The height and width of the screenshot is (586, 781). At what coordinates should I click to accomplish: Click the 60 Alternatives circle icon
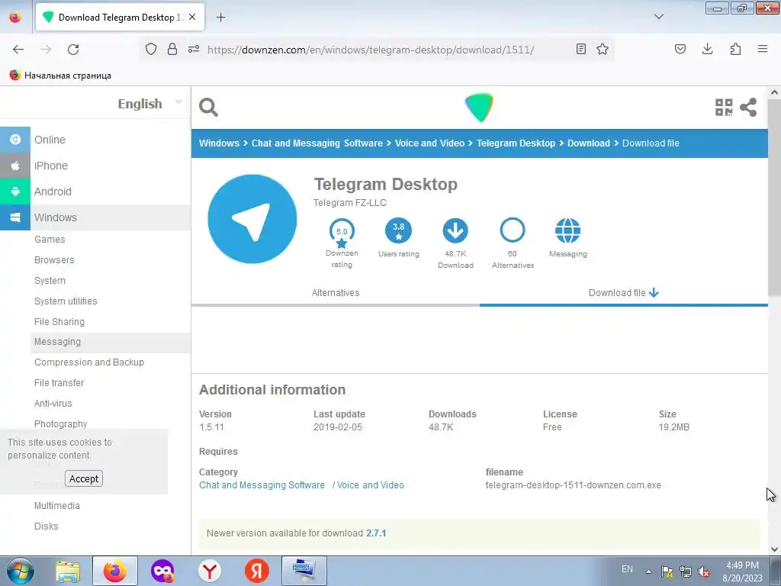(513, 230)
